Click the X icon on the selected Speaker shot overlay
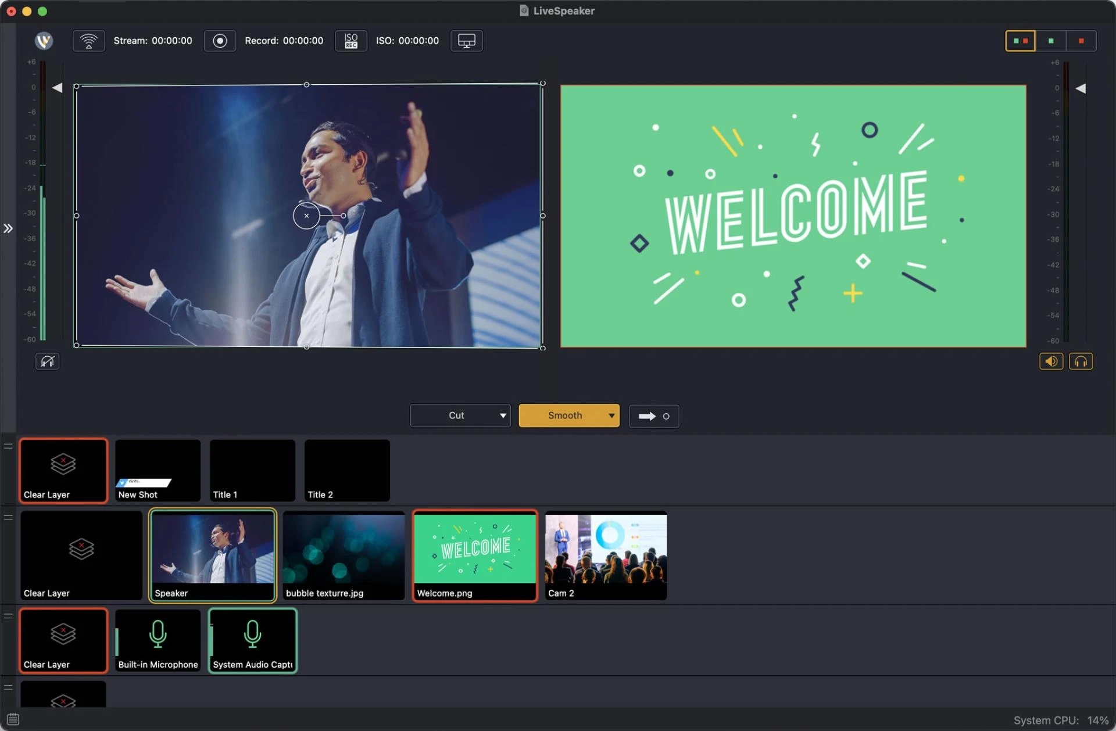The height and width of the screenshot is (731, 1116). coord(306,216)
